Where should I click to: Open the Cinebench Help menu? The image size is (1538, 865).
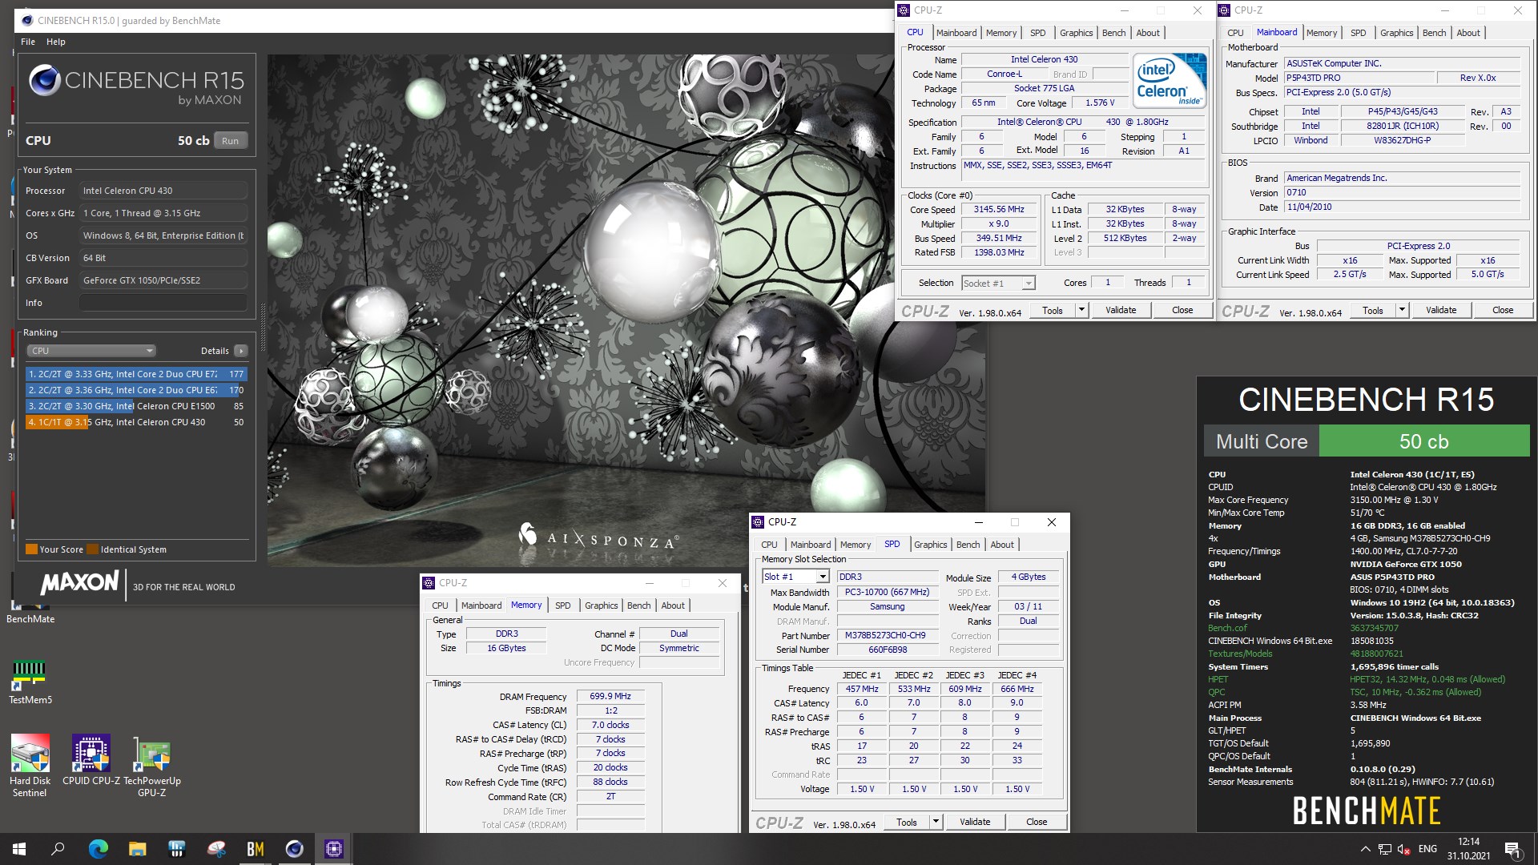tap(56, 42)
